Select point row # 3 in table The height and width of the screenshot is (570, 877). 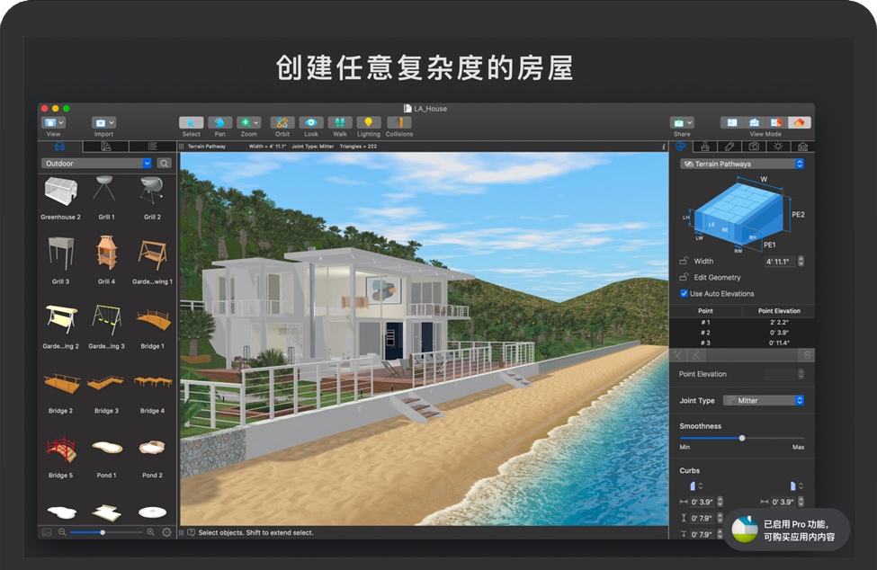click(742, 343)
